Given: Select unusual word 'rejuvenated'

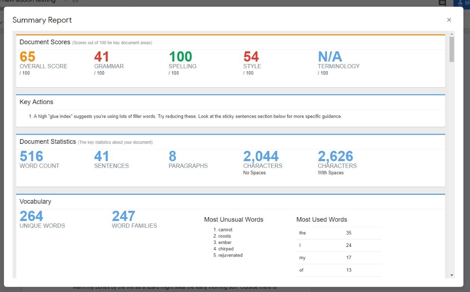Looking at the screenshot, I should 231,255.
